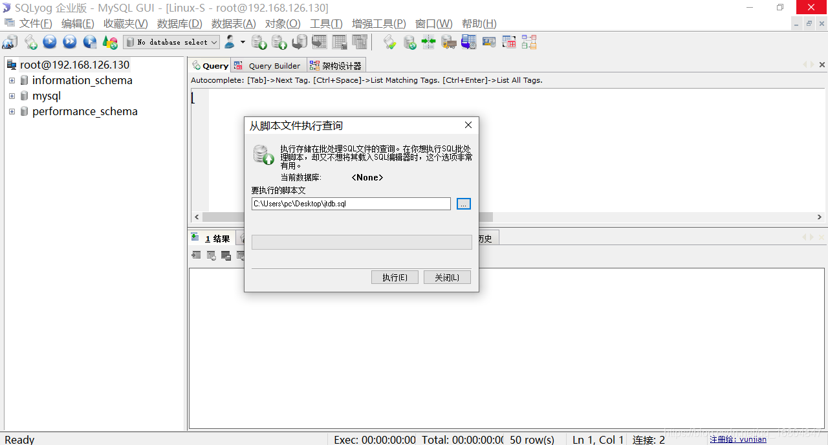Click the 注册给: yunjian link
The image size is (828, 445).
[738, 439]
